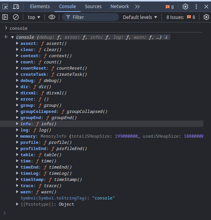Toggle the device toolbar icon

coord(16,7)
